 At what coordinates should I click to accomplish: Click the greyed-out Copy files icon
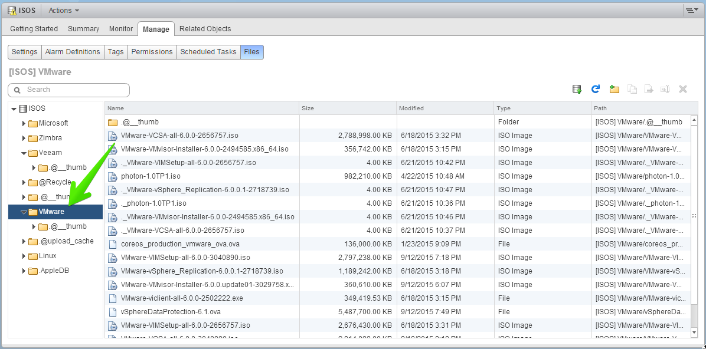(x=632, y=89)
